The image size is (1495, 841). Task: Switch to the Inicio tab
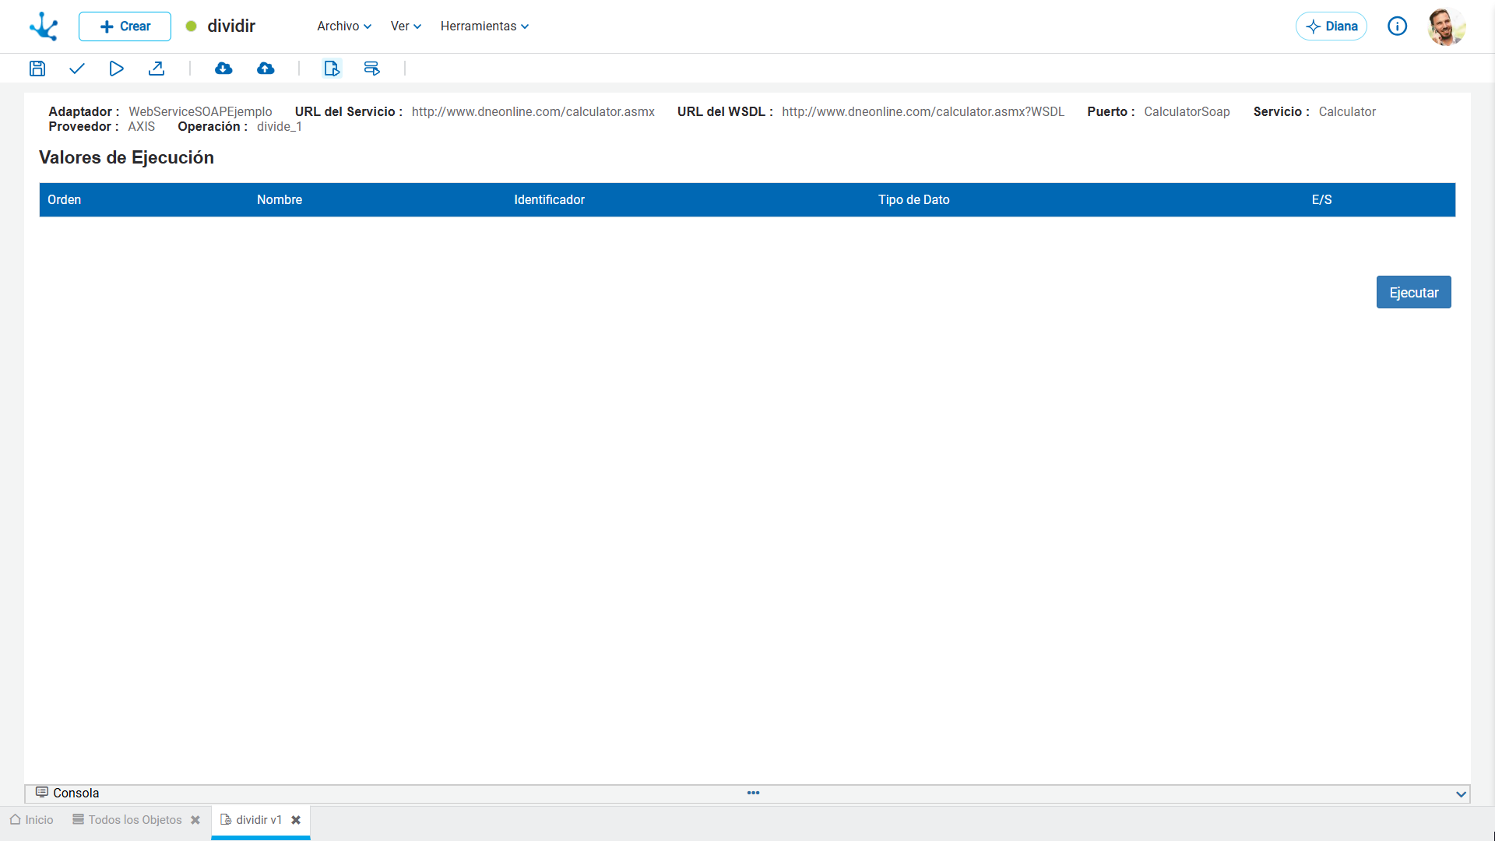[x=32, y=820]
